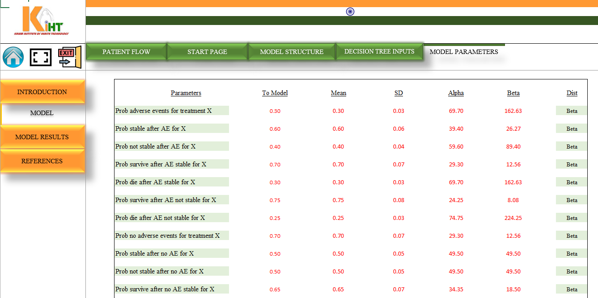Click the Exit door icon
This screenshot has width=598, height=298.
(x=70, y=57)
